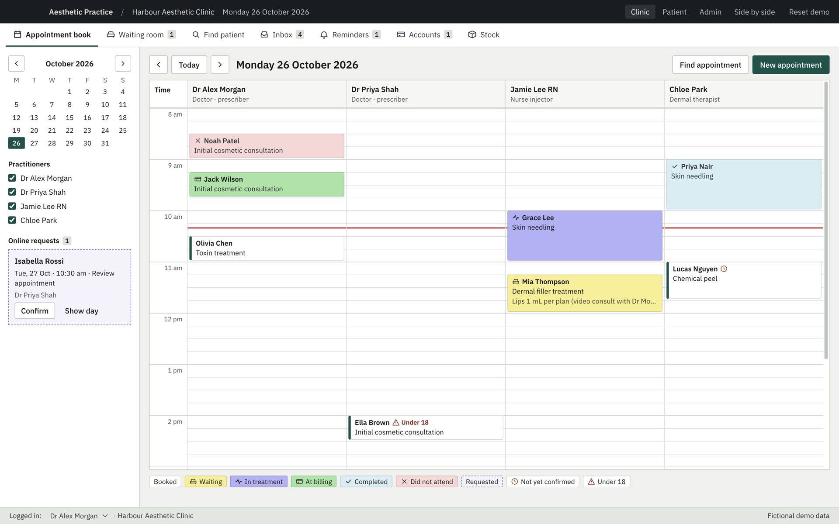Confirm Isabella Rossi's online request
839x524 pixels.
point(35,311)
